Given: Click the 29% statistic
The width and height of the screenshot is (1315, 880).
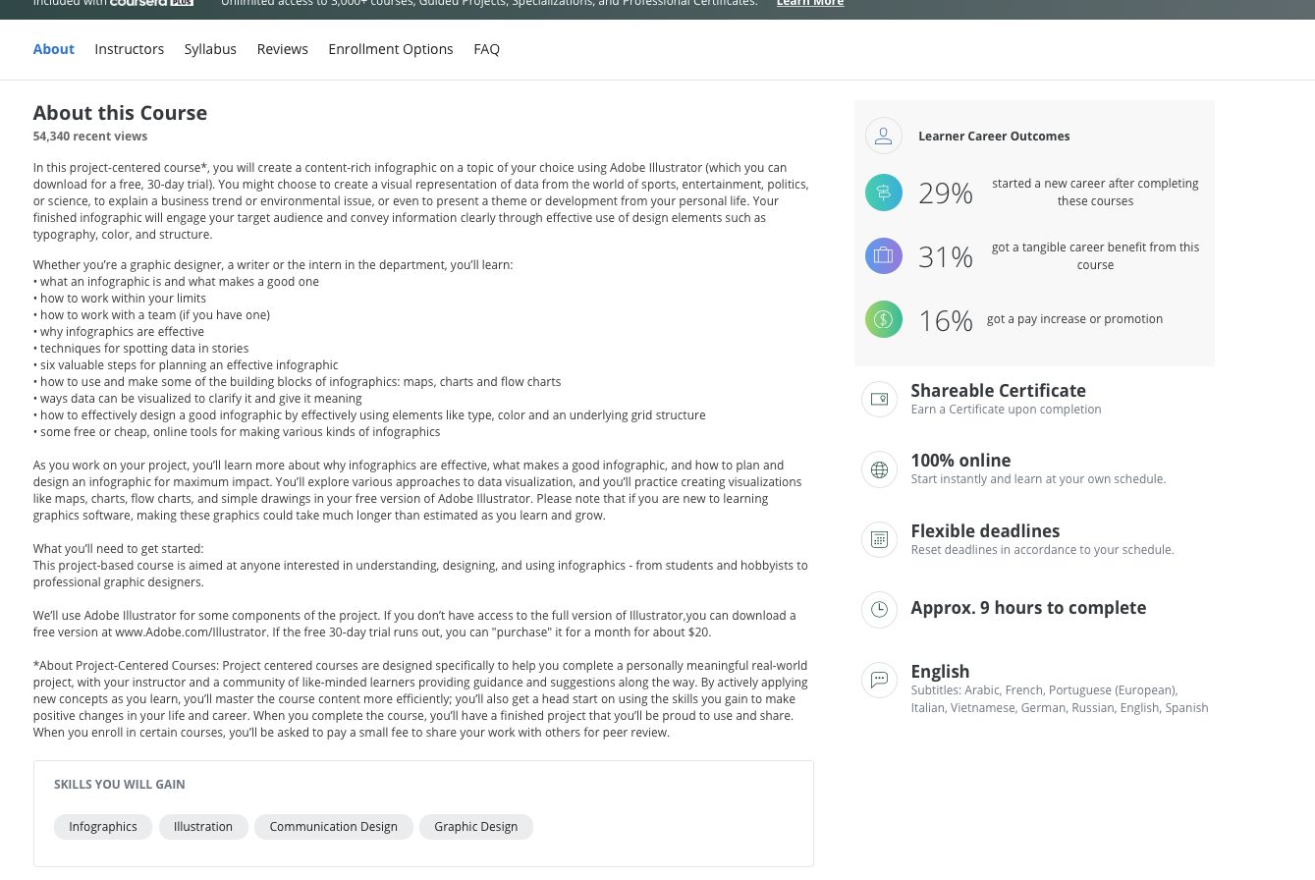Looking at the screenshot, I should 946,193.
